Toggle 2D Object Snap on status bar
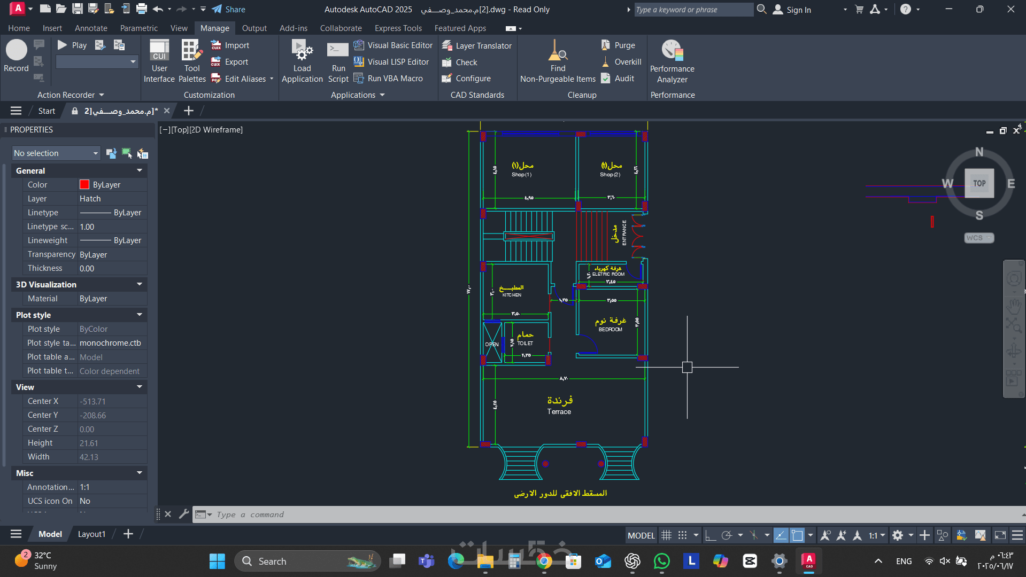This screenshot has height=577, width=1026. (x=797, y=535)
